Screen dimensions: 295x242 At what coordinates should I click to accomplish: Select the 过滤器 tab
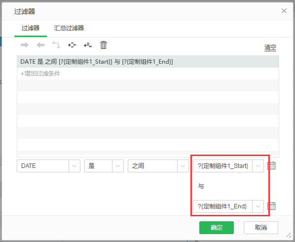31,28
